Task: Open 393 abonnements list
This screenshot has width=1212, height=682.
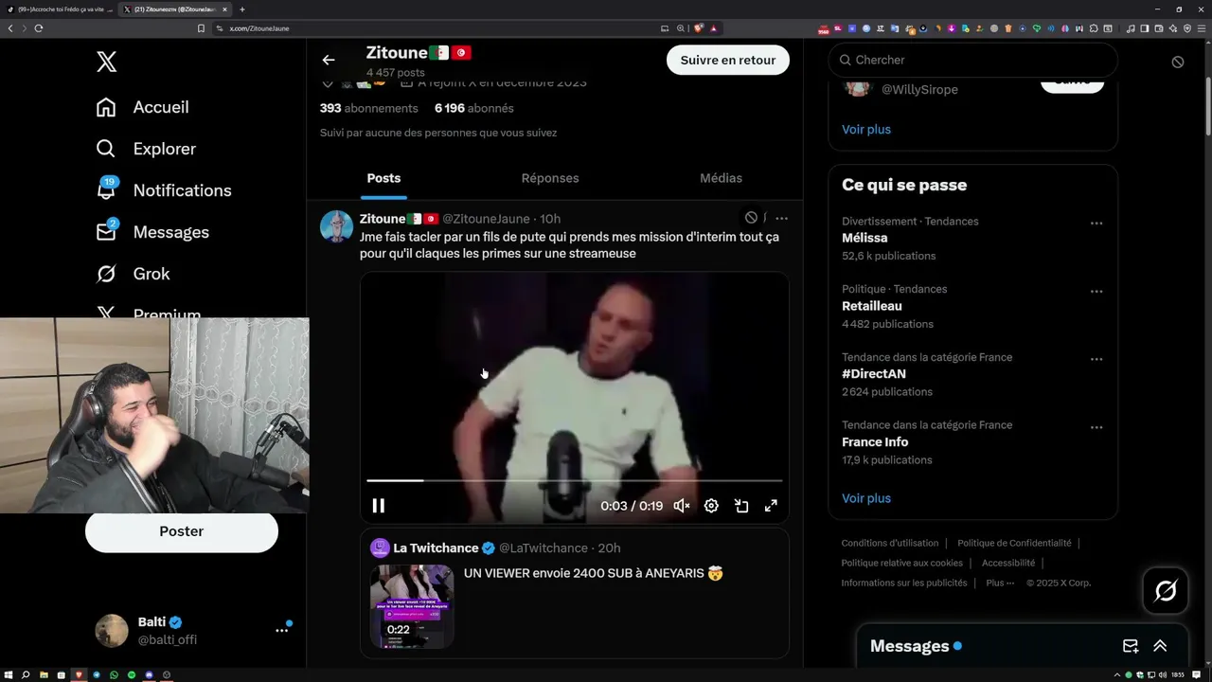Action: (369, 108)
